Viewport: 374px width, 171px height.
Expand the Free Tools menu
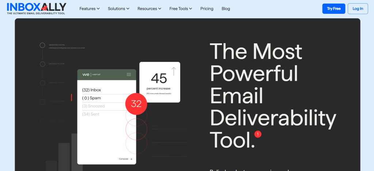coord(180,9)
